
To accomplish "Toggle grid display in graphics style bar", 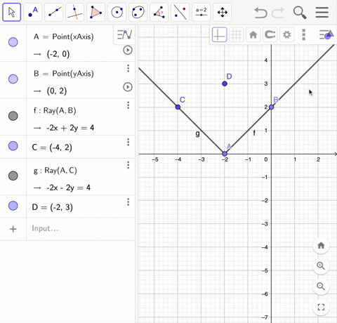I will point(236,35).
